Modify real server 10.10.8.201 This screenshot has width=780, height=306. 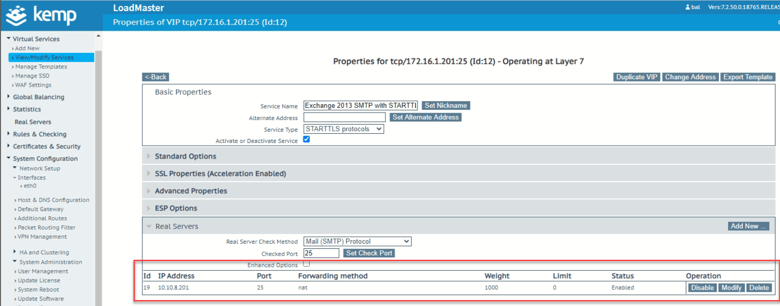pyautogui.click(x=731, y=288)
